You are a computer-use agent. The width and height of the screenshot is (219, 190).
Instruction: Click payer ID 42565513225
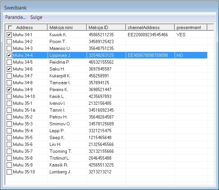[x=101, y=165]
